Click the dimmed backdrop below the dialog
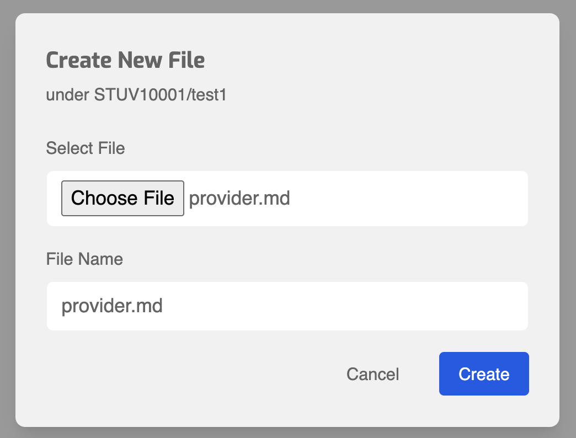The width and height of the screenshot is (576, 438). pos(287,432)
